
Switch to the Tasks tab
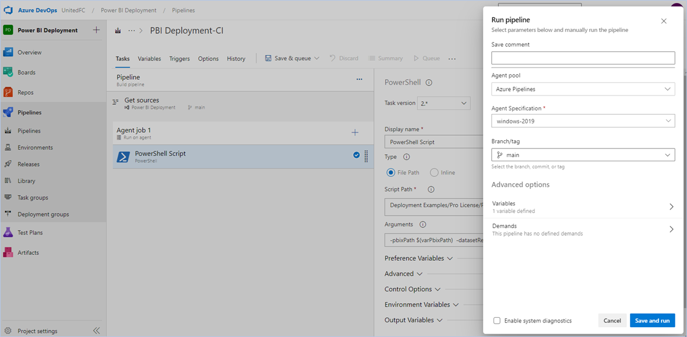pyautogui.click(x=123, y=59)
